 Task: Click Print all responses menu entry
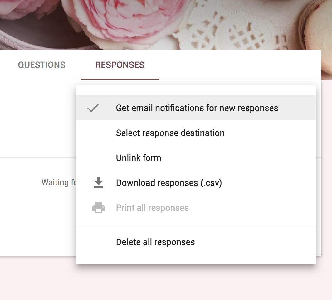(152, 208)
